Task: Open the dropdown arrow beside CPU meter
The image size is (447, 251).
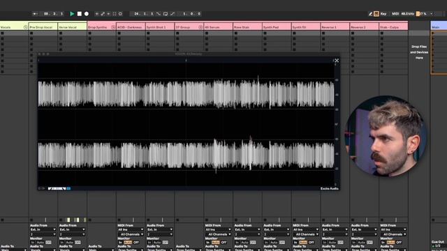Action: (x=432, y=14)
